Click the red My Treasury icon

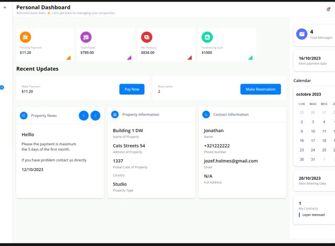coord(147,37)
